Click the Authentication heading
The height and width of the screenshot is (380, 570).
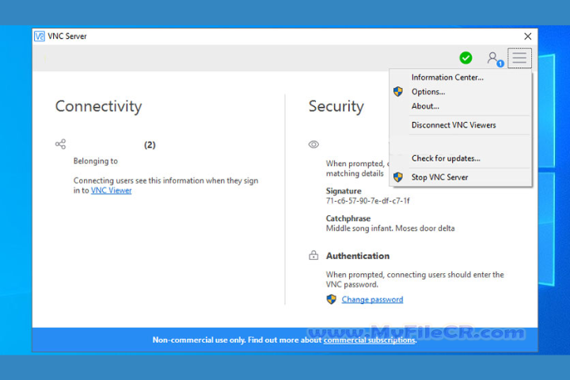point(358,256)
